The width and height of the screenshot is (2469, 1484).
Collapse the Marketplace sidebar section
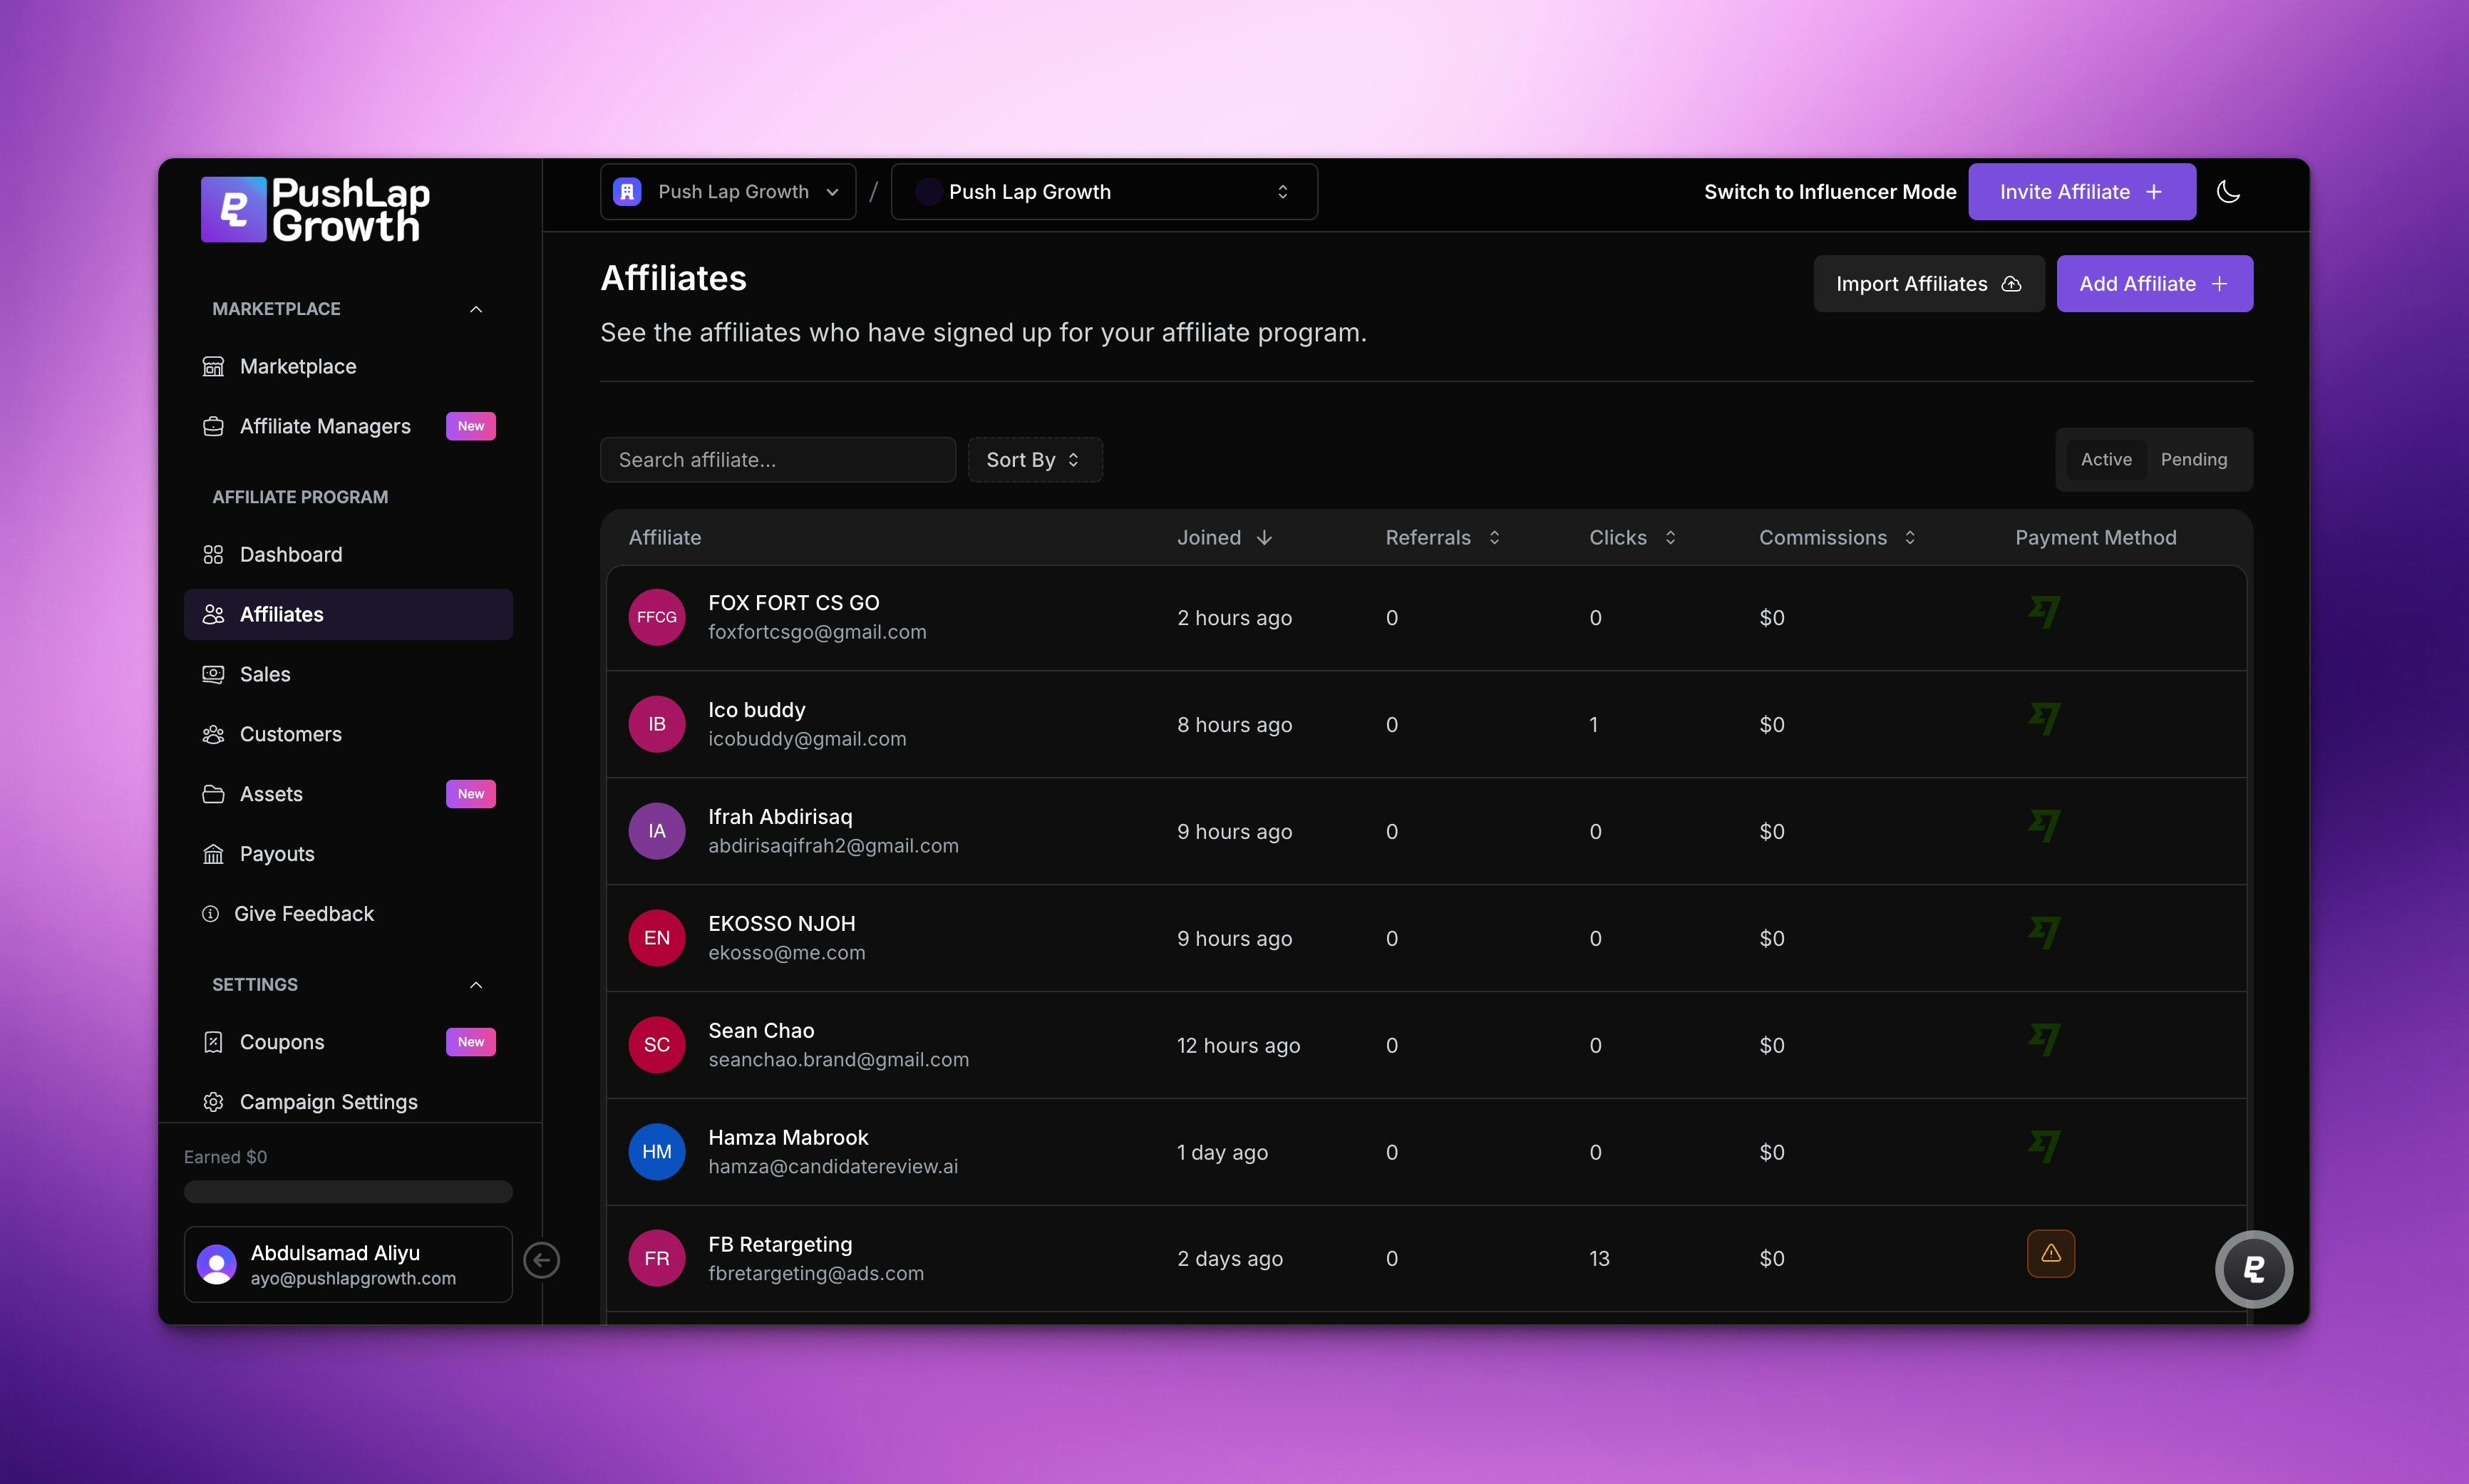click(x=476, y=310)
